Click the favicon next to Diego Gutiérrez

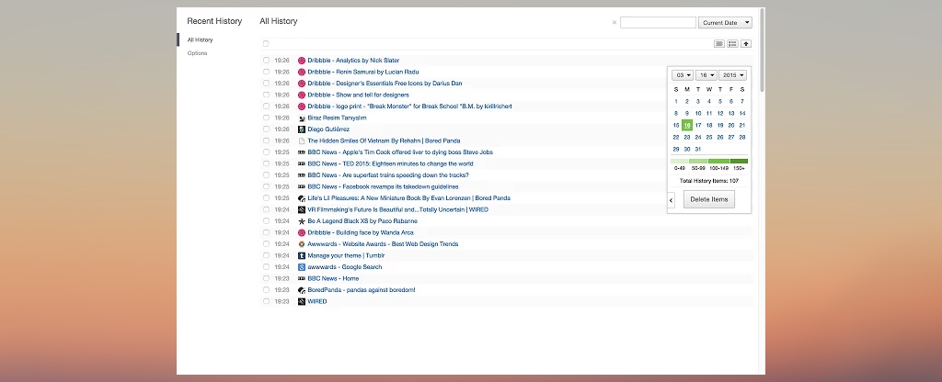click(302, 129)
